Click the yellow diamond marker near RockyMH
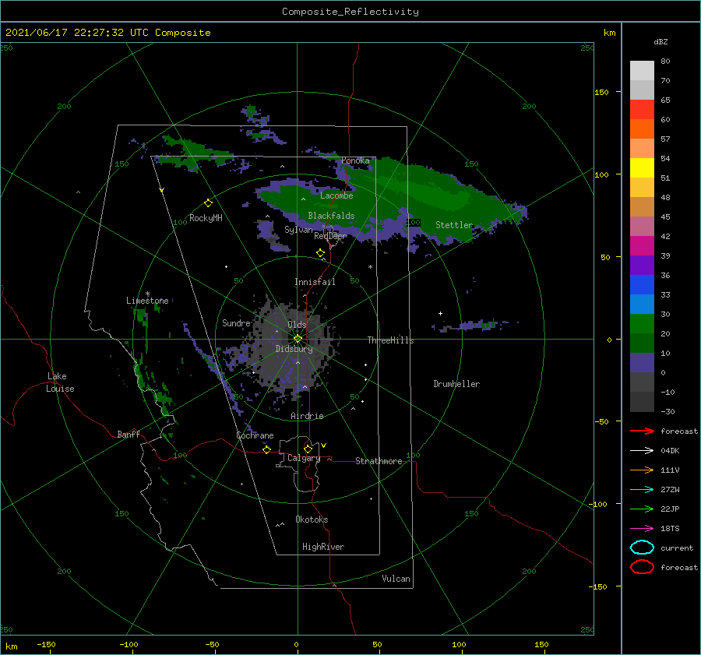Screen dimensions: 701x655 (x=208, y=203)
